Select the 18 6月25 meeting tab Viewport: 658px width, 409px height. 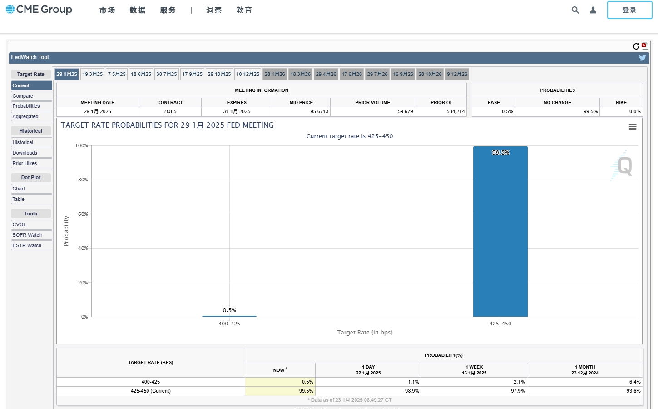click(x=141, y=74)
